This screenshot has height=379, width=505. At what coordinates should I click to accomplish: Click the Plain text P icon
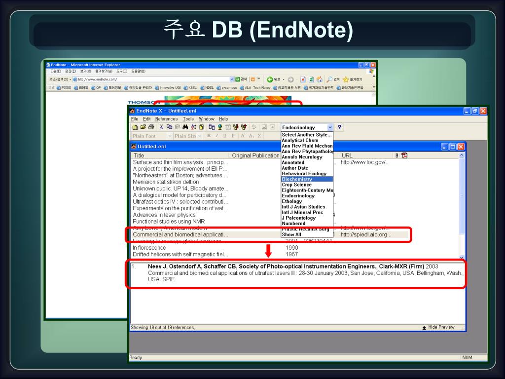pos(233,136)
